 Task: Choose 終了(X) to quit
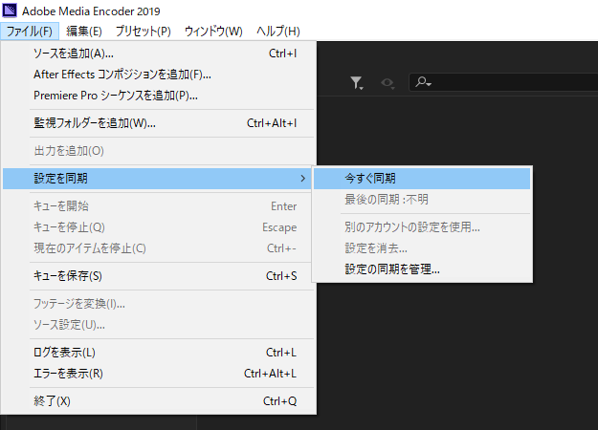click(159, 401)
